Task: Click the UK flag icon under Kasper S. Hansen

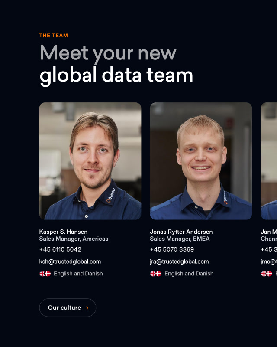Action: pos(42,274)
